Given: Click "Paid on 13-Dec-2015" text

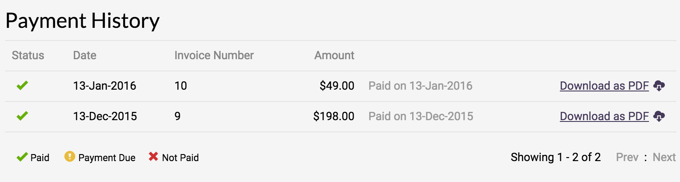Looking at the screenshot, I should click(421, 116).
